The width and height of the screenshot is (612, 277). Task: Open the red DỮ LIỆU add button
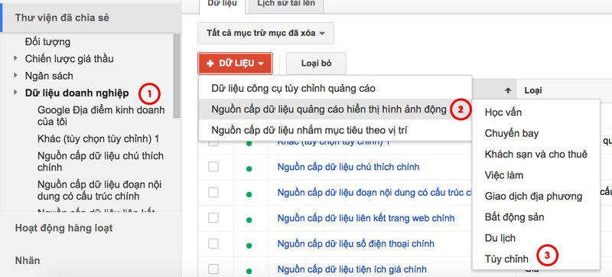tap(235, 64)
